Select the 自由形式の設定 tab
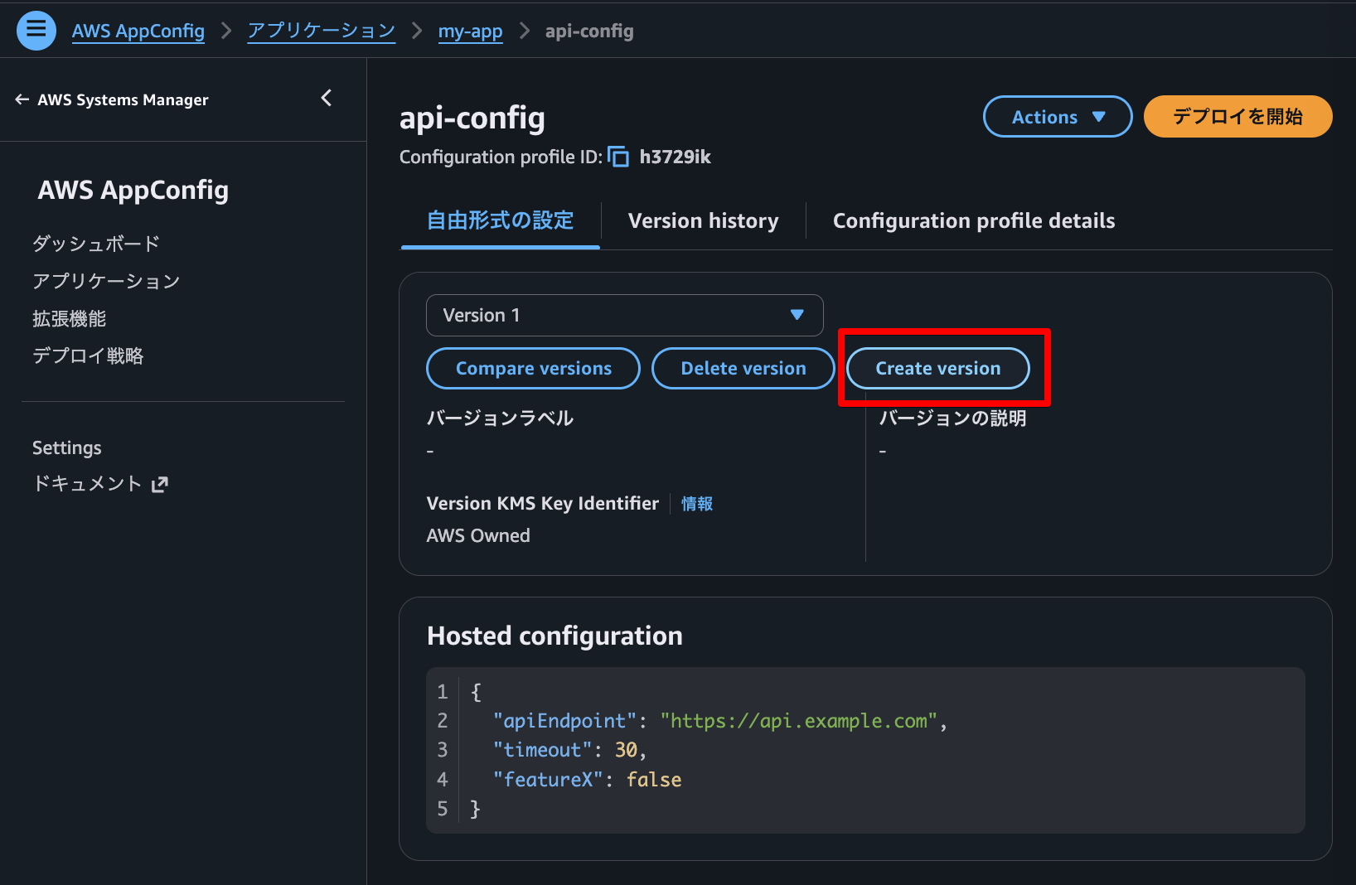This screenshot has width=1356, height=885. pyautogui.click(x=500, y=221)
